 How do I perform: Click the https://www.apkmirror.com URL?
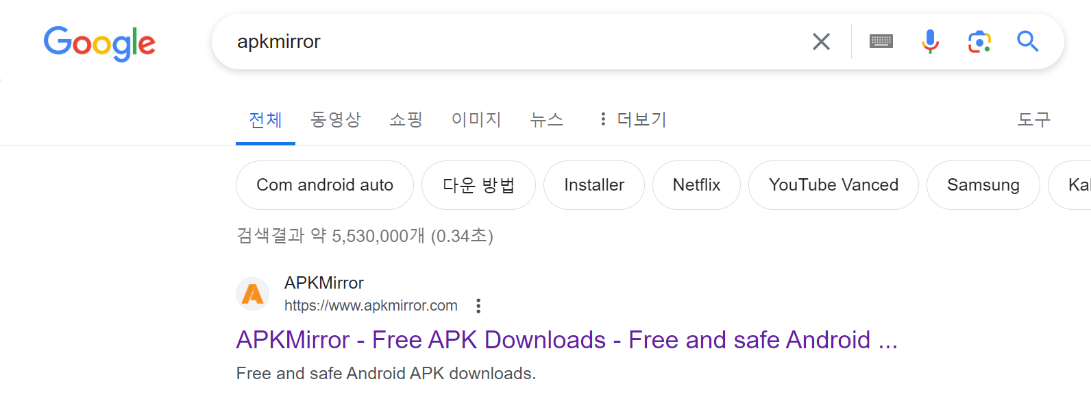coord(371,306)
